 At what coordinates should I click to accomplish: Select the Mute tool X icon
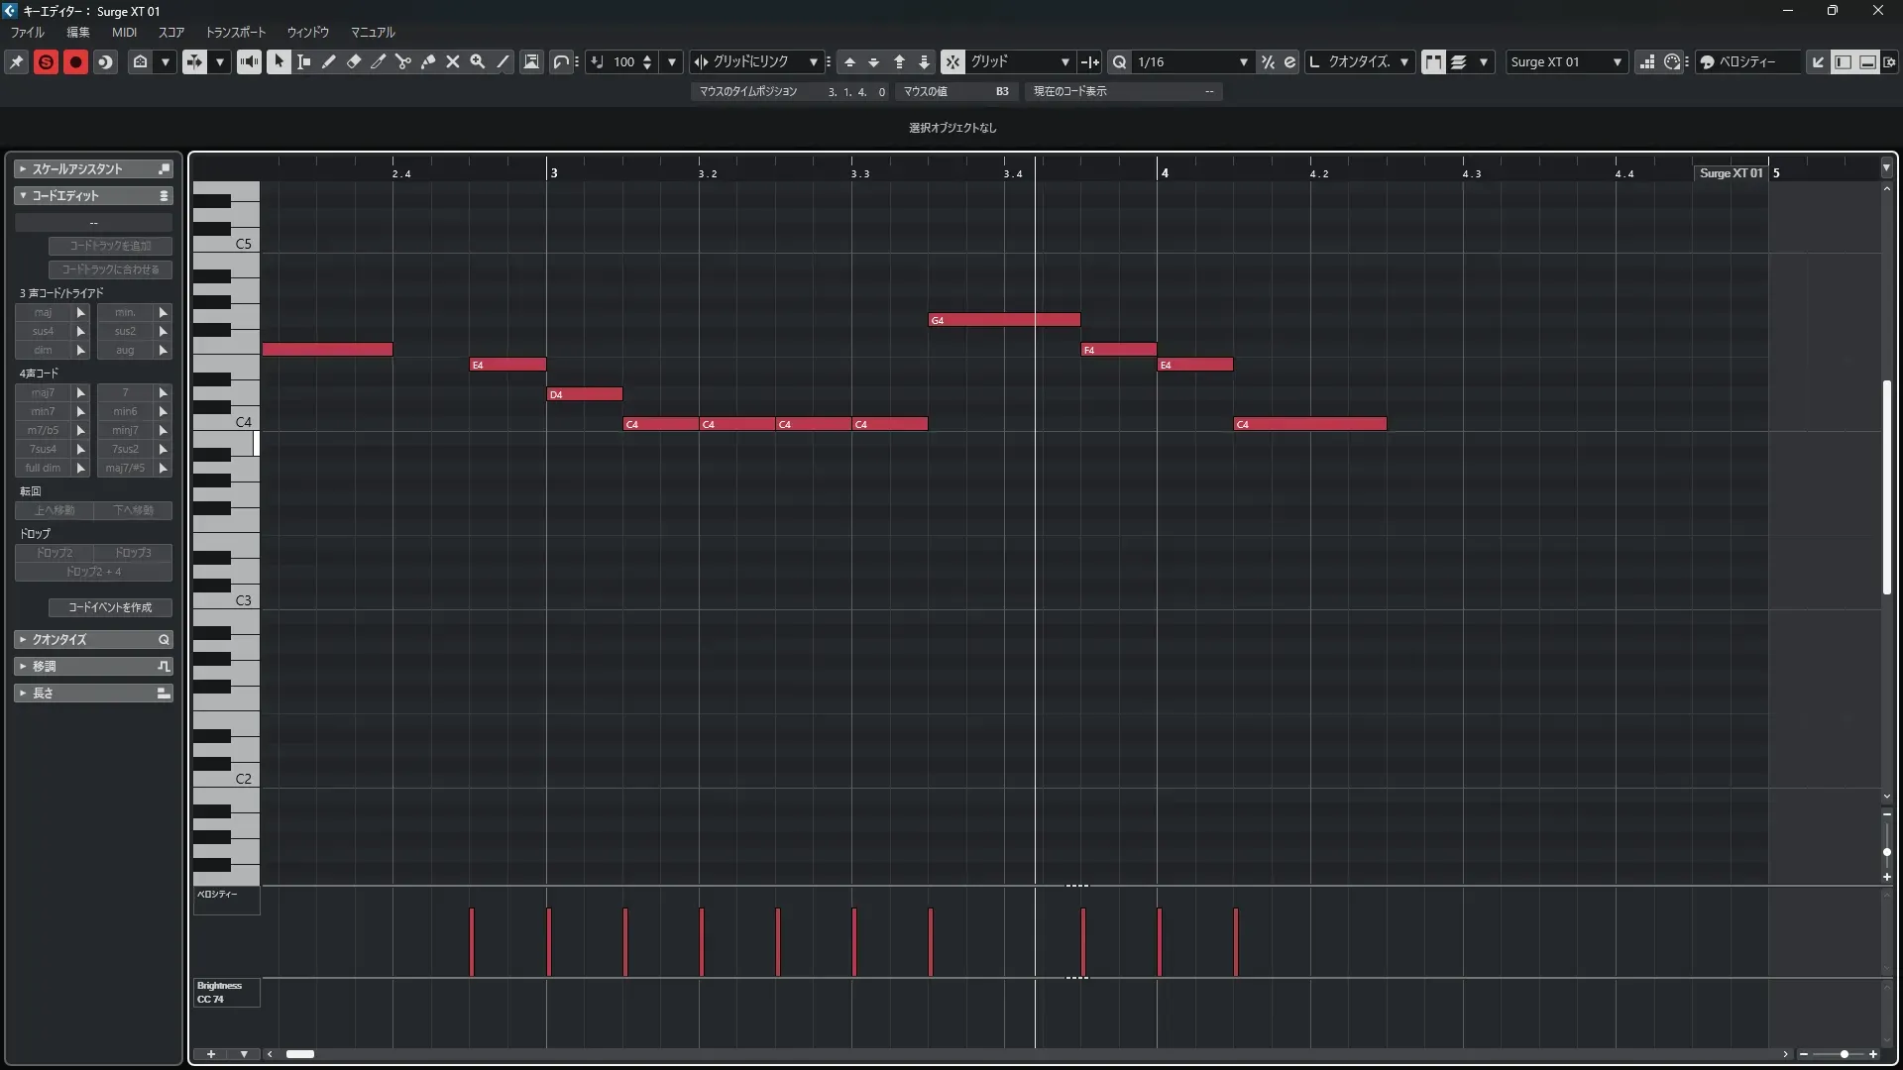453,61
